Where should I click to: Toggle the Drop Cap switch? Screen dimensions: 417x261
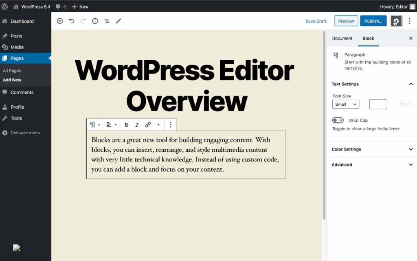pos(338,120)
